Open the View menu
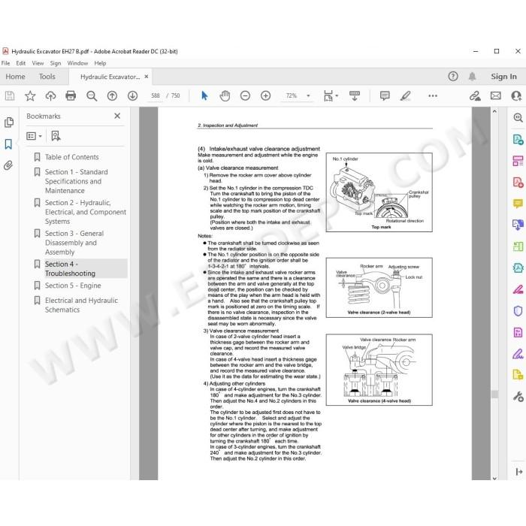This screenshot has height=526, width=526. 38,63
